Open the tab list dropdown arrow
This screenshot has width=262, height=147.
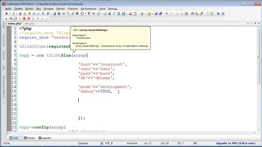pyautogui.click(x=255, y=23)
